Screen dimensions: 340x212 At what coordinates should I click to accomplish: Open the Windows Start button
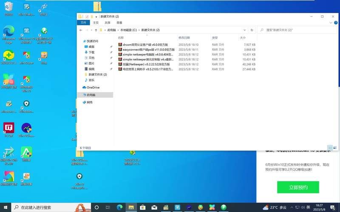tap(6, 207)
